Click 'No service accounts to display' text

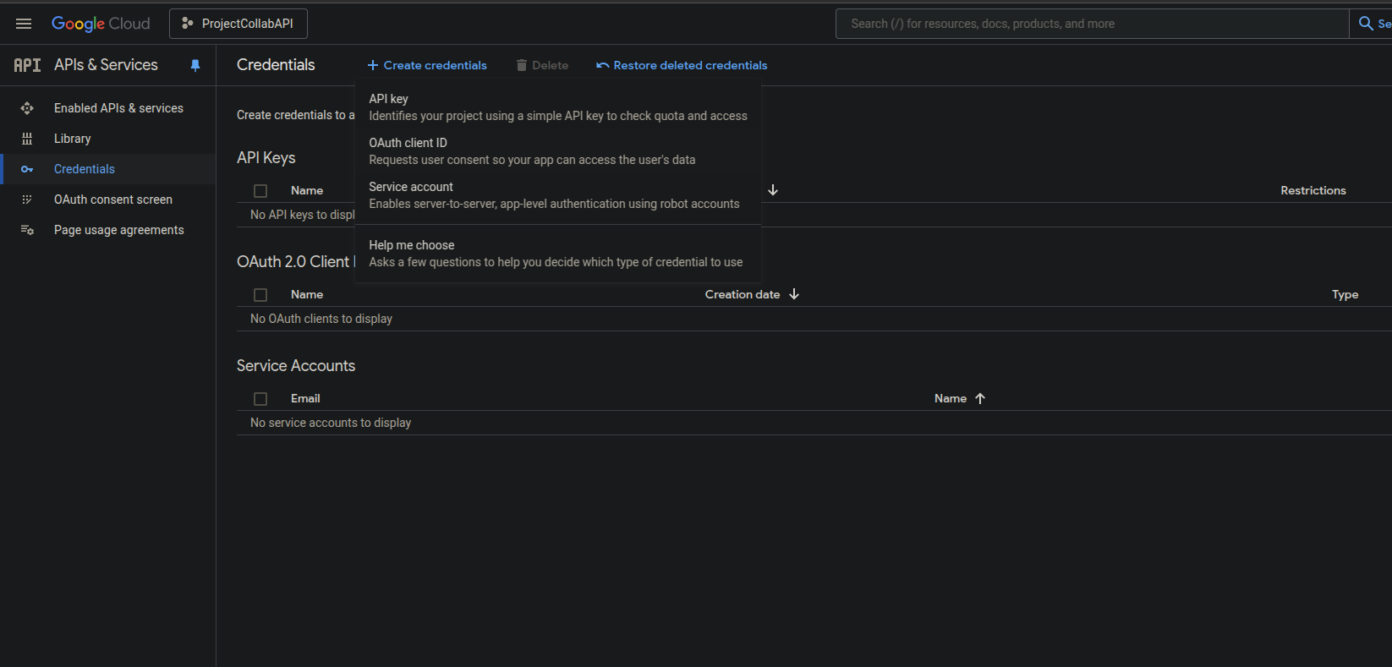pos(331,423)
